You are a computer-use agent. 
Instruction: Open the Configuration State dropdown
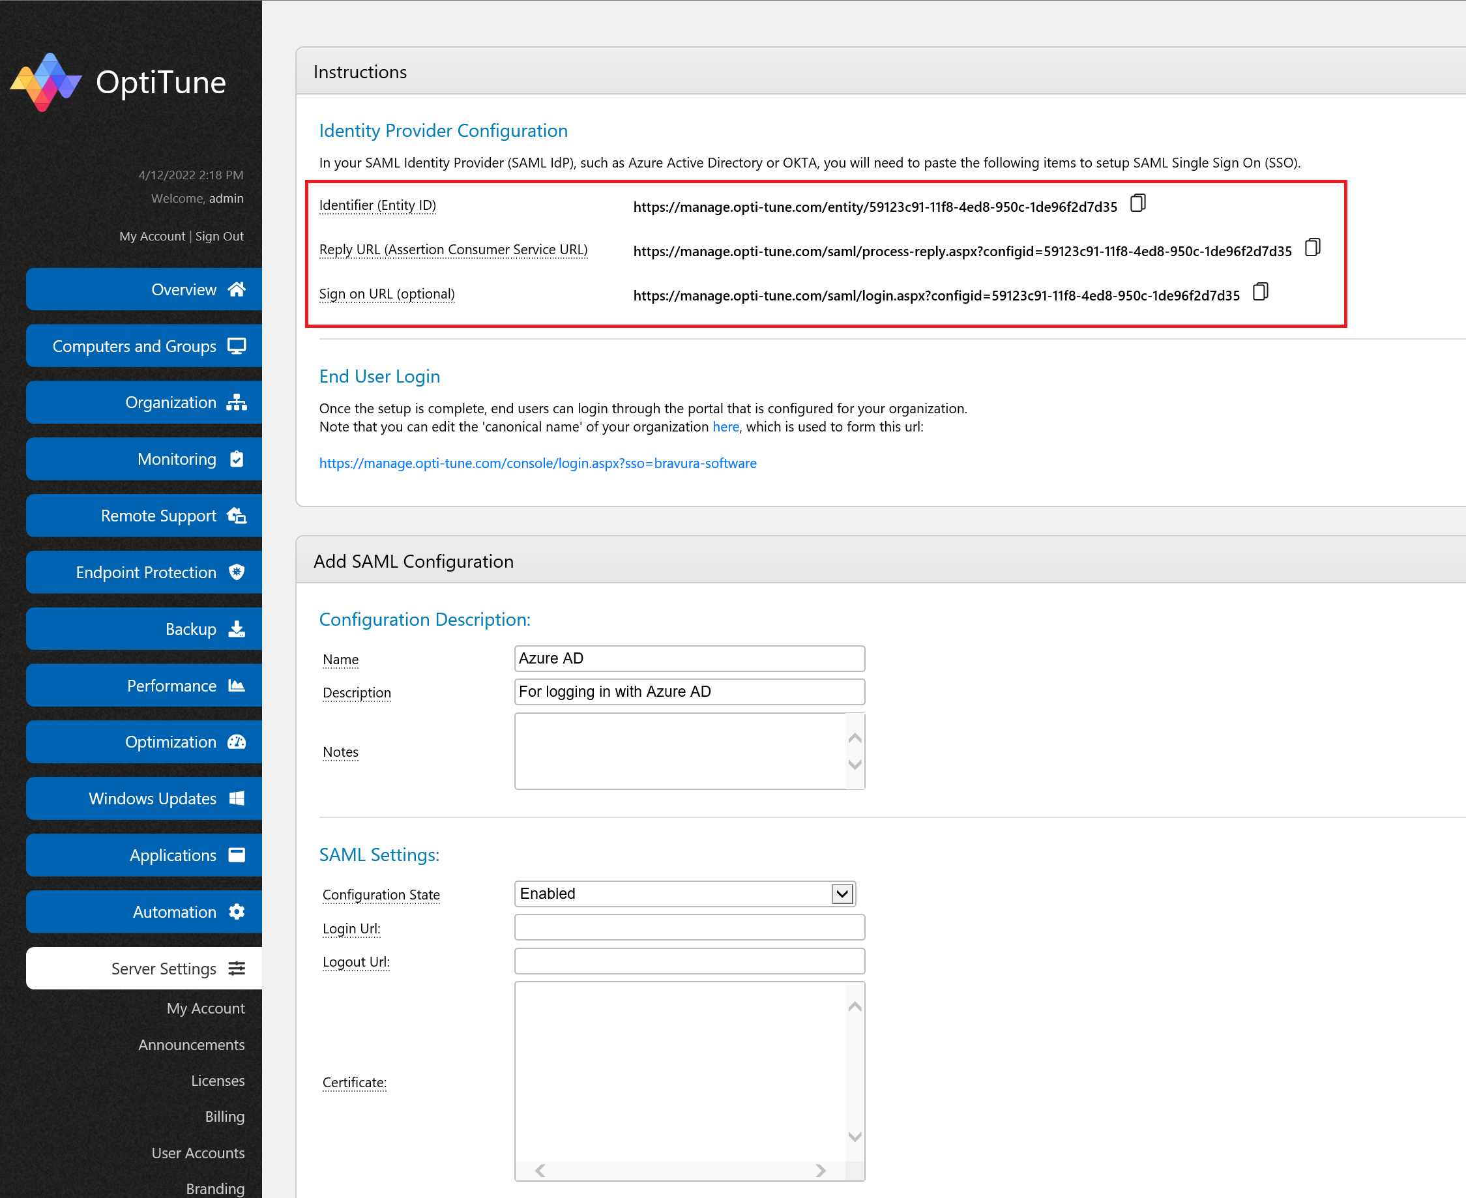point(684,894)
